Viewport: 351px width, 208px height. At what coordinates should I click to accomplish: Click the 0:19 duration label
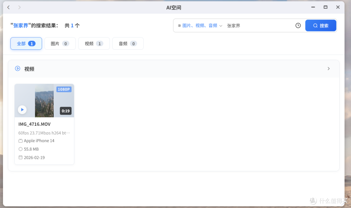(x=66, y=111)
